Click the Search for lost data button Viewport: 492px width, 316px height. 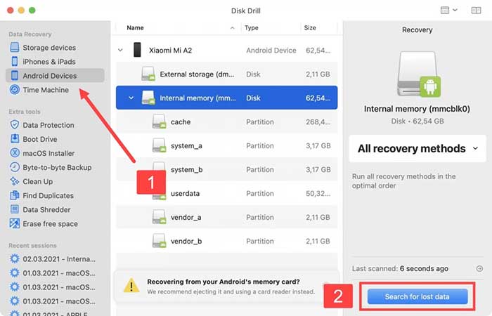point(417,296)
